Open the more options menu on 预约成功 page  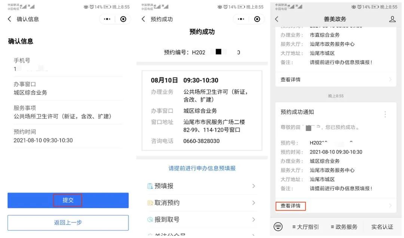pos(241,19)
